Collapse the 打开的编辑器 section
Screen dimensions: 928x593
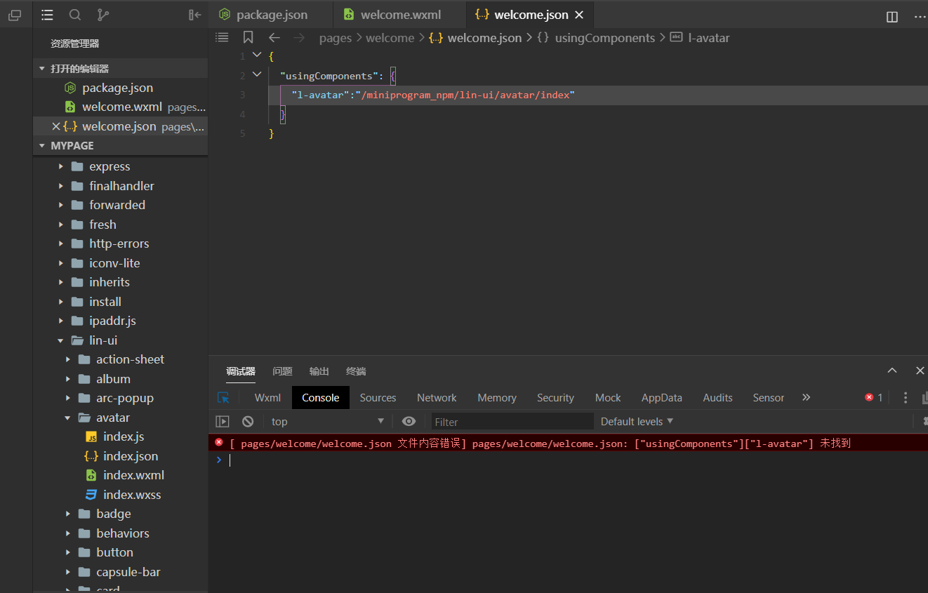coord(43,68)
